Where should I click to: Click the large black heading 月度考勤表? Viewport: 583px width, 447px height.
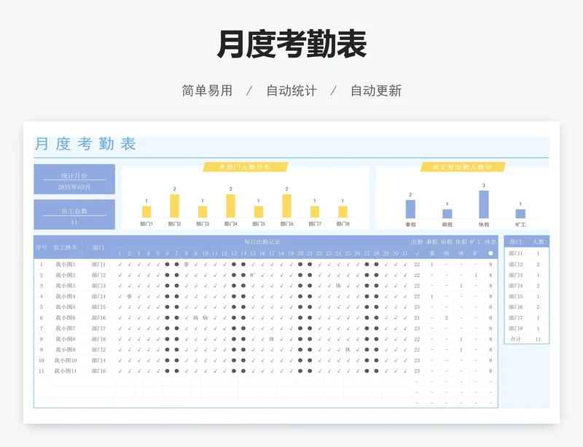click(x=292, y=44)
